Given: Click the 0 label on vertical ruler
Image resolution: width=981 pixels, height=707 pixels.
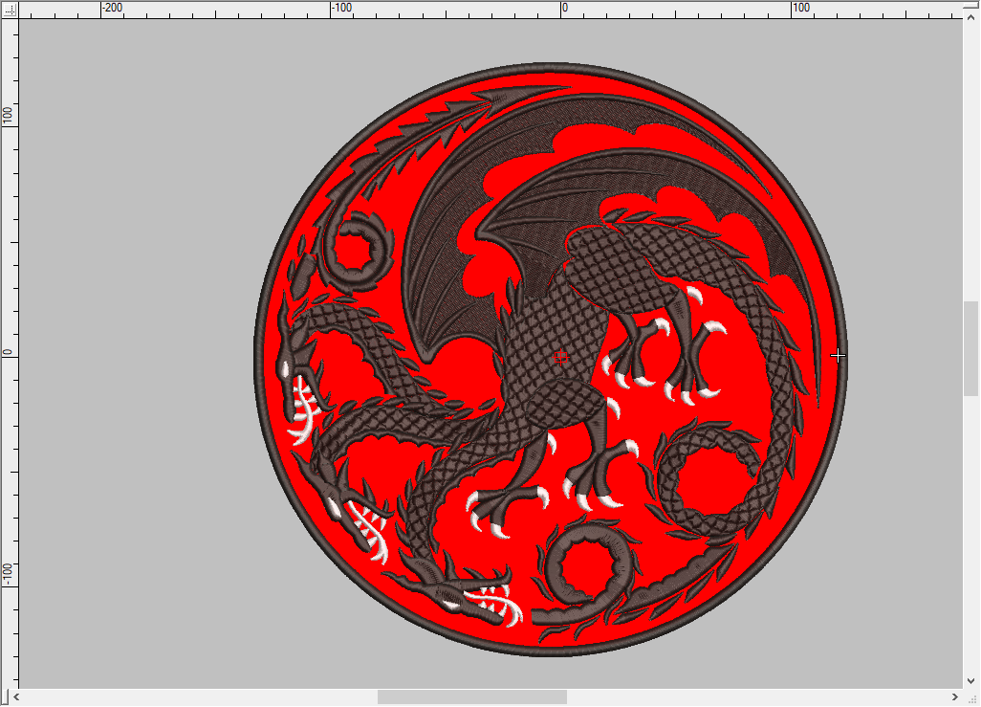Looking at the screenshot, I should click(8, 352).
